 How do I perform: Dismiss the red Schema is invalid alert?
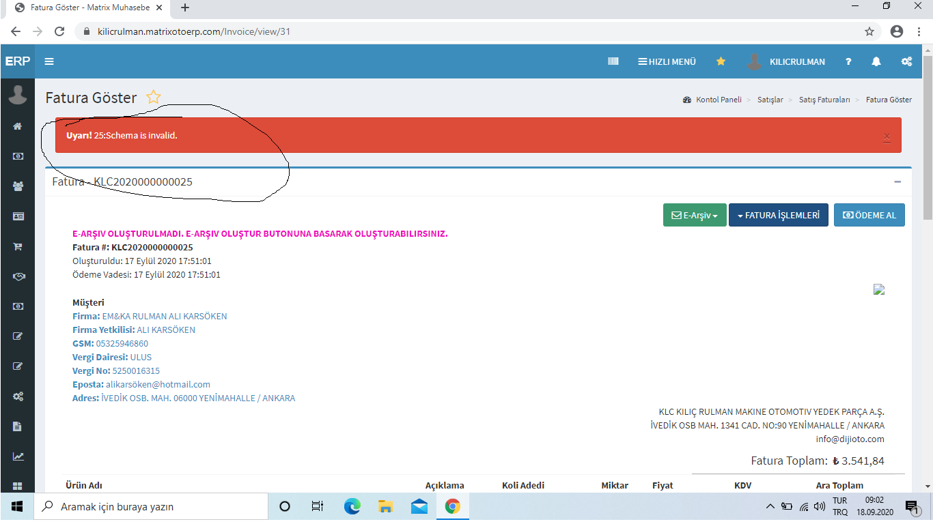pos(887,137)
